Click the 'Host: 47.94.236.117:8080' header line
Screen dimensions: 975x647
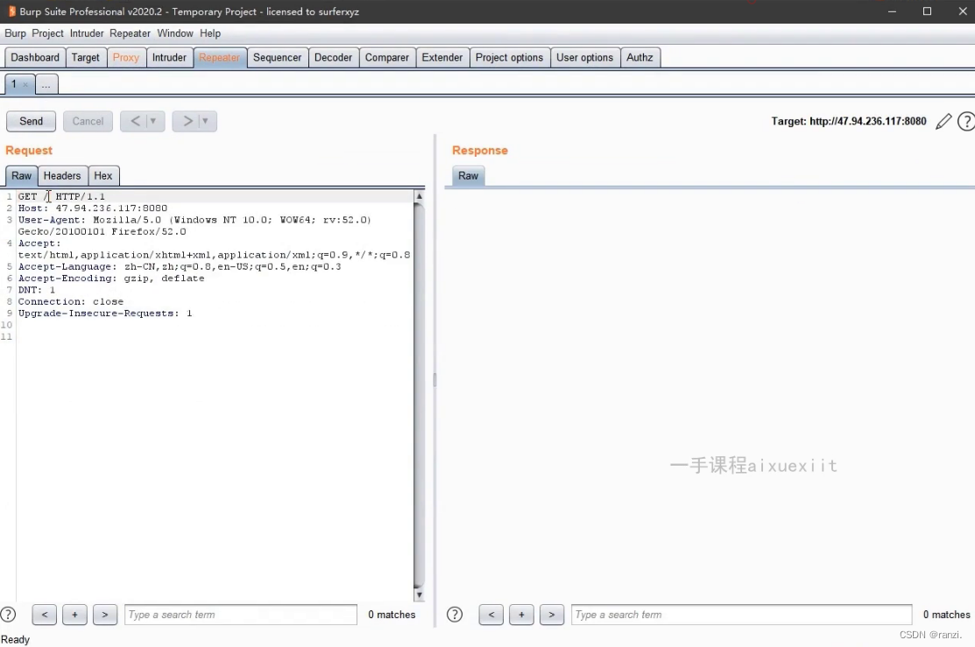(x=93, y=208)
